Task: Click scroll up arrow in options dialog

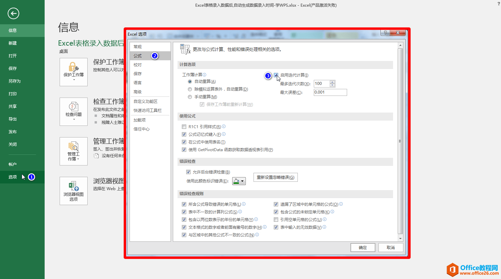Action: point(400,45)
